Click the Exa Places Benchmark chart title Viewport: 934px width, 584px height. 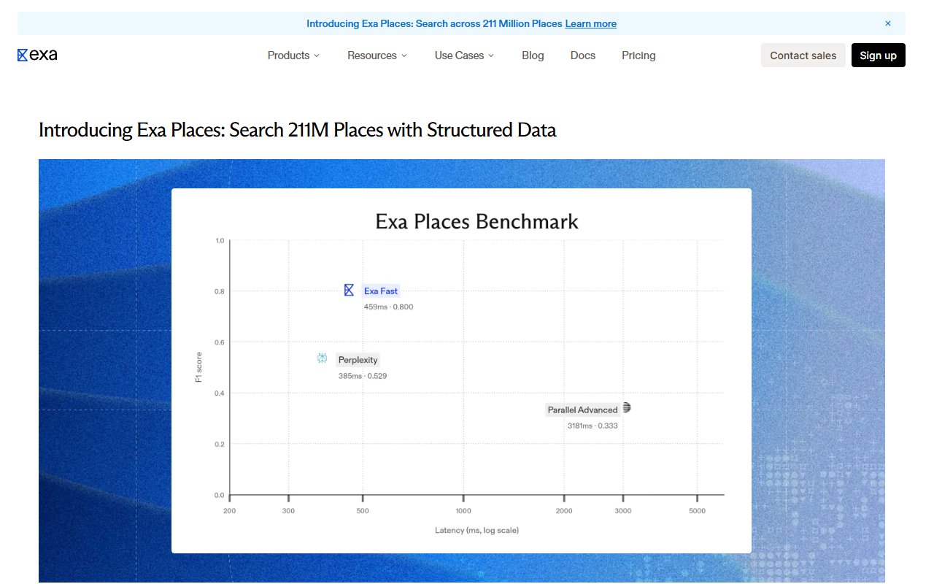476,221
